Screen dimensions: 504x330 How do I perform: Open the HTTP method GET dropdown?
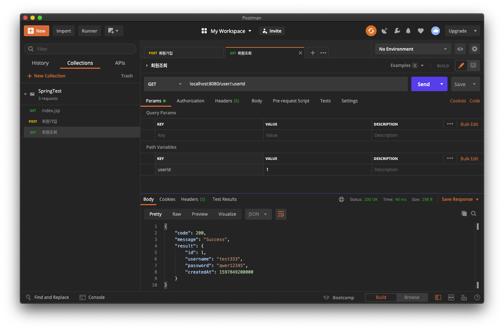[165, 84]
